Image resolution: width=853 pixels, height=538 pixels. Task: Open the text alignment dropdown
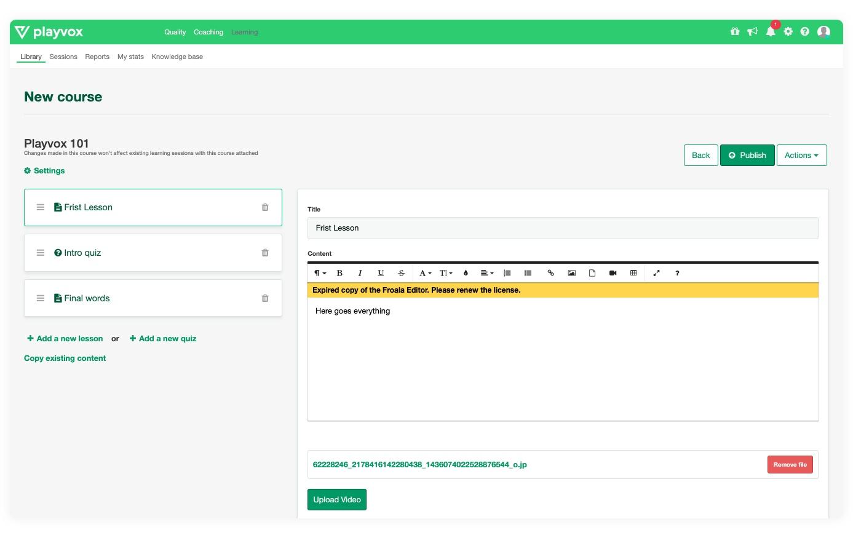487,273
